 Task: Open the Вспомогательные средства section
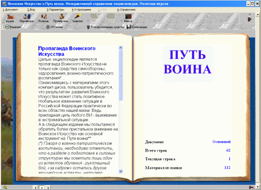105,27
